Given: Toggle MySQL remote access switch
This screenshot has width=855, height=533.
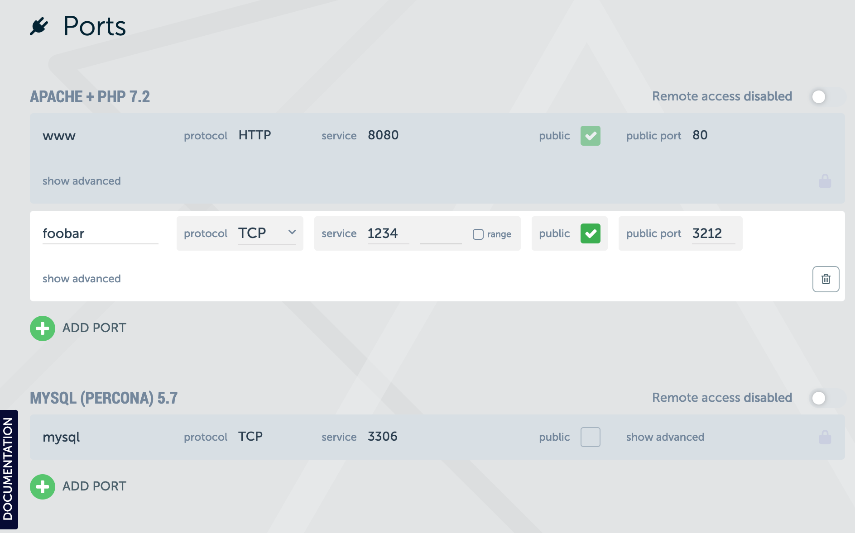Looking at the screenshot, I should [x=826, y=398].
